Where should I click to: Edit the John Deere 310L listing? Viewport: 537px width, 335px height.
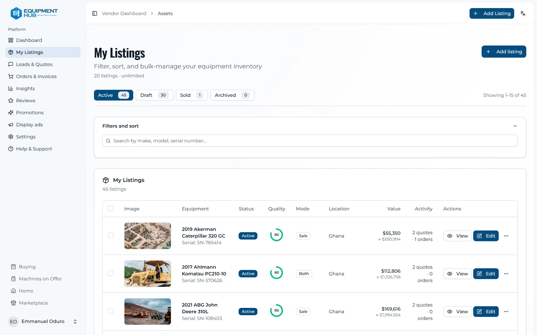click(486, 312)
